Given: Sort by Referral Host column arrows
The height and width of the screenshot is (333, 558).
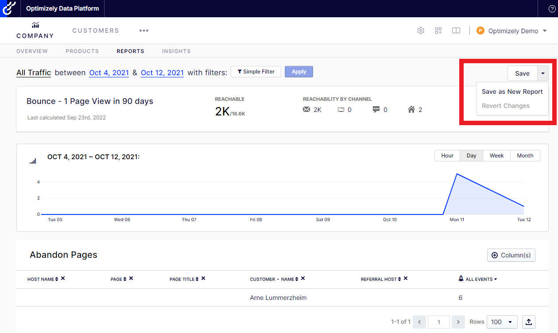Looking at the screenshot, I should click(x=399, y=279).
